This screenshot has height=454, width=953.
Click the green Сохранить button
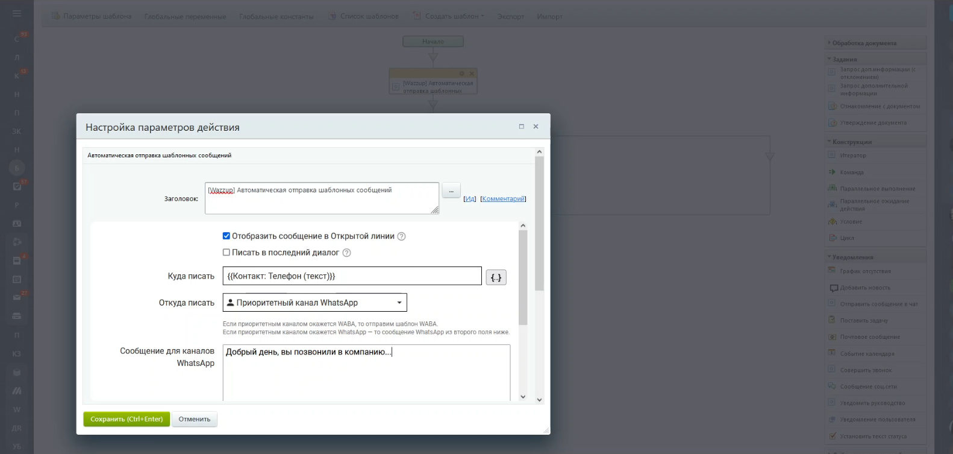coord(127,419)
